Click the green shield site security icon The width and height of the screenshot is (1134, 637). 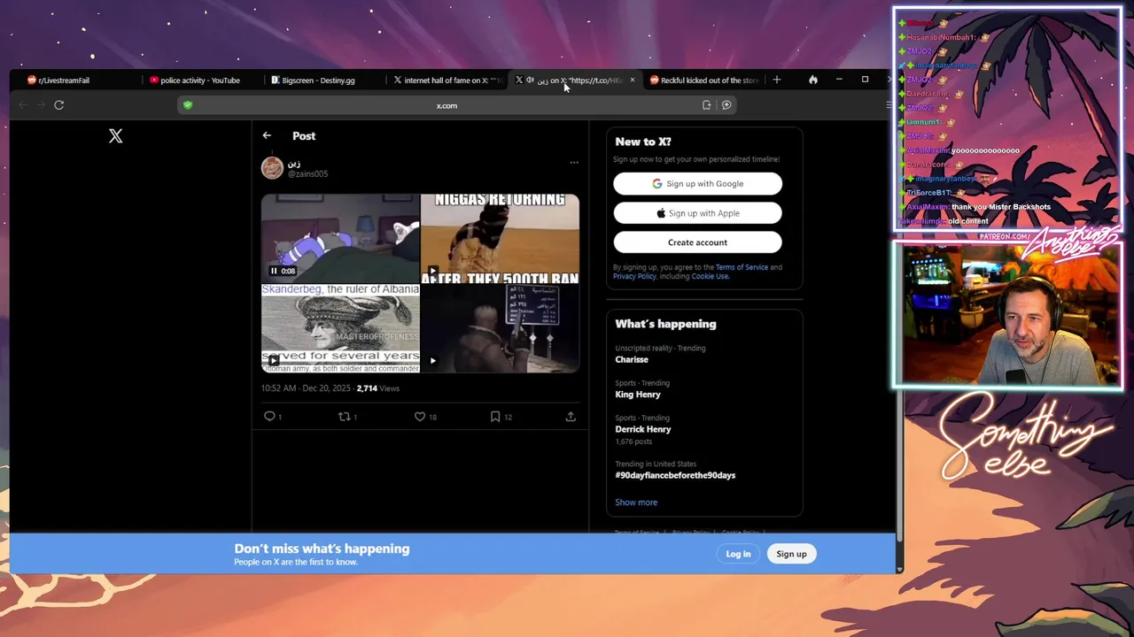pos(187,105)
